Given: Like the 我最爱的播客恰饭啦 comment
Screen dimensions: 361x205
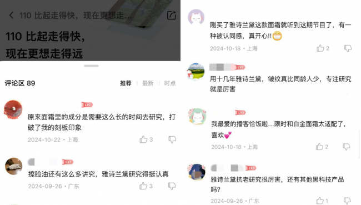Looking at the screenshot, I should [319, 147].
